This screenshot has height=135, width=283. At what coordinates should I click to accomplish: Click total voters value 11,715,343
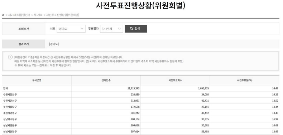[134, 88]
